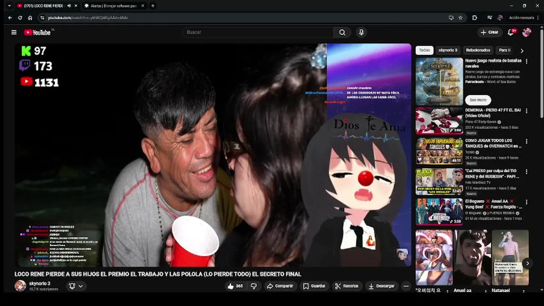Focus the Buscar search field
Image resolution: width=544 pixels, height=306 pixels.
pyautogui.click(x=258, y=32)
